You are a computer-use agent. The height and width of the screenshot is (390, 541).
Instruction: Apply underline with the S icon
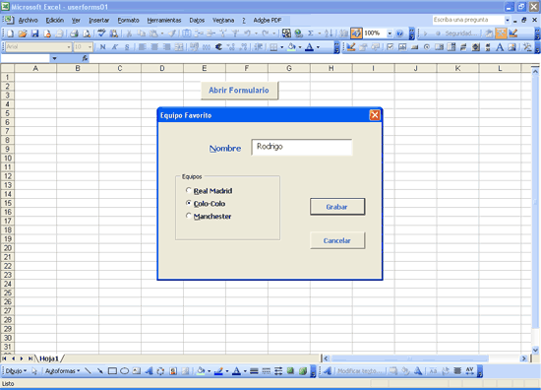(127, 47)
